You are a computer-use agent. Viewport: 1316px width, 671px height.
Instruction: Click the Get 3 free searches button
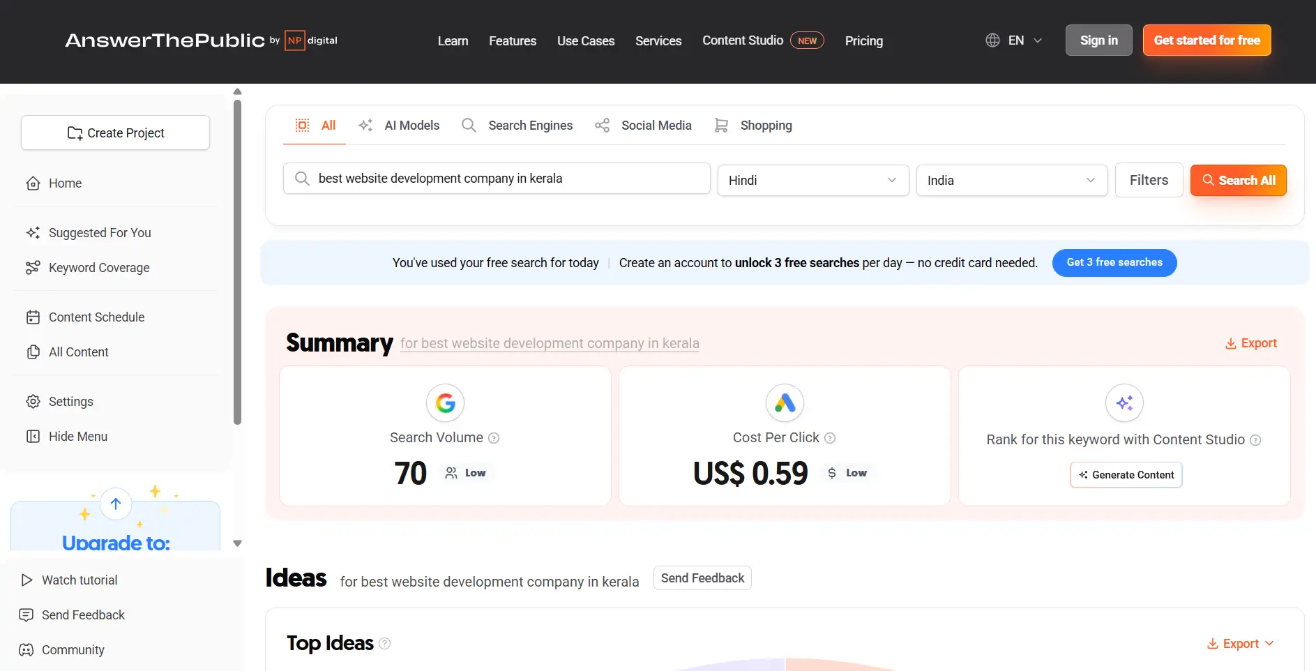(1114, 263)
